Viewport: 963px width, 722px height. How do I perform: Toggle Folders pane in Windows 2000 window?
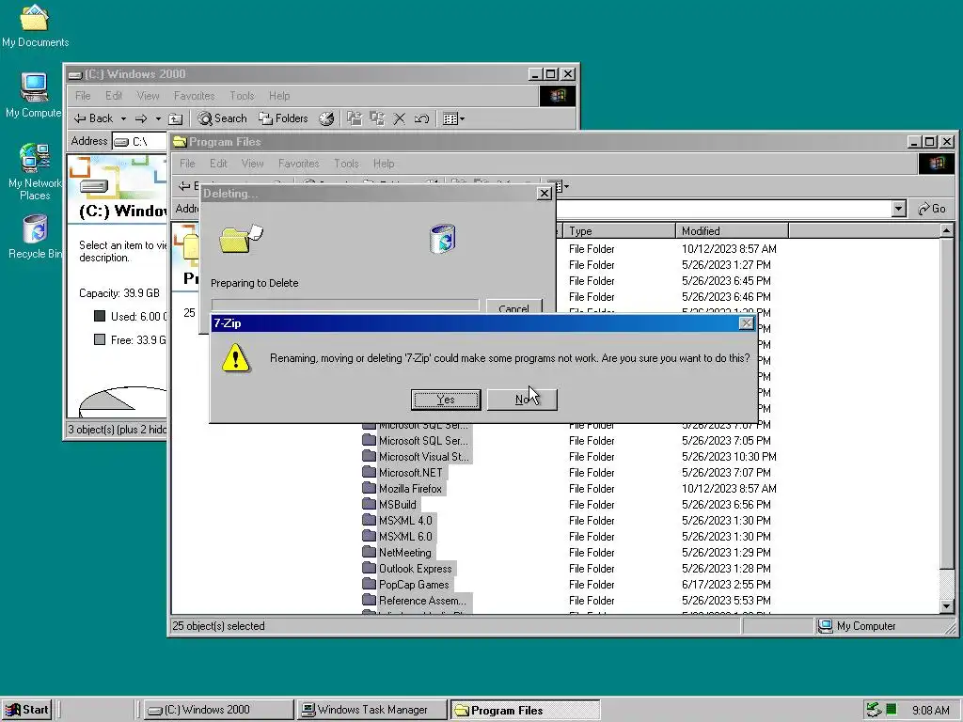(x=283, y=118)
